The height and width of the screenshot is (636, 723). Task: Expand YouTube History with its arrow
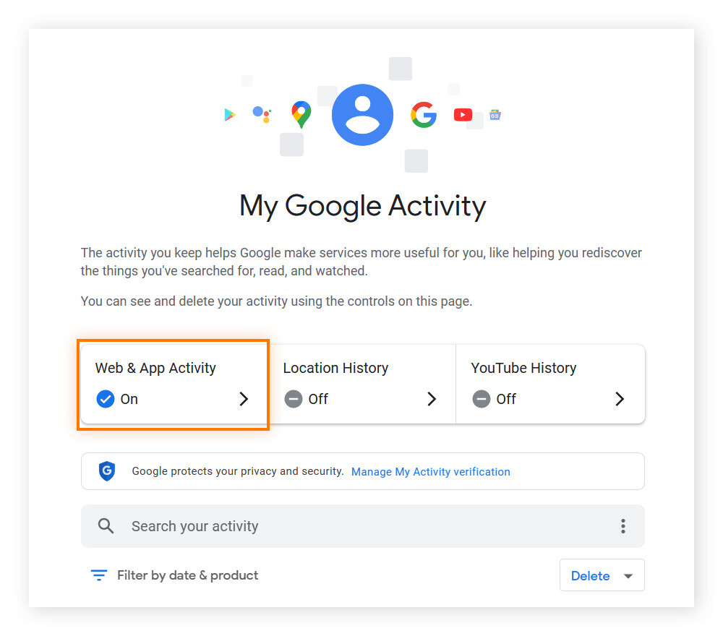[620, 398]
